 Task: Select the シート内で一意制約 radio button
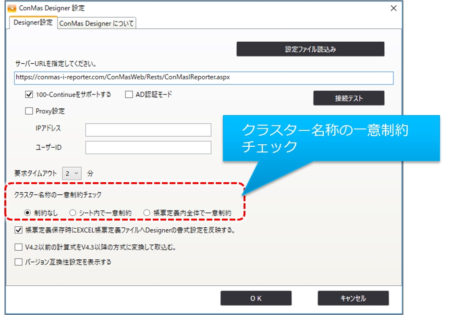[73, 213]
